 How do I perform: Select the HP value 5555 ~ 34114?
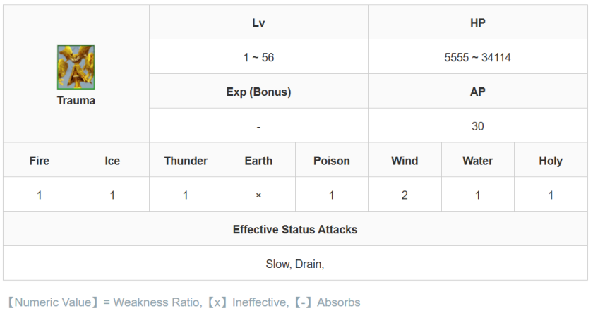pyautogui.click(x=477, y=57)
